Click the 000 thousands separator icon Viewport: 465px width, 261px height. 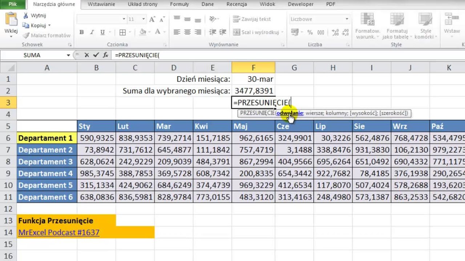[320, 32]
